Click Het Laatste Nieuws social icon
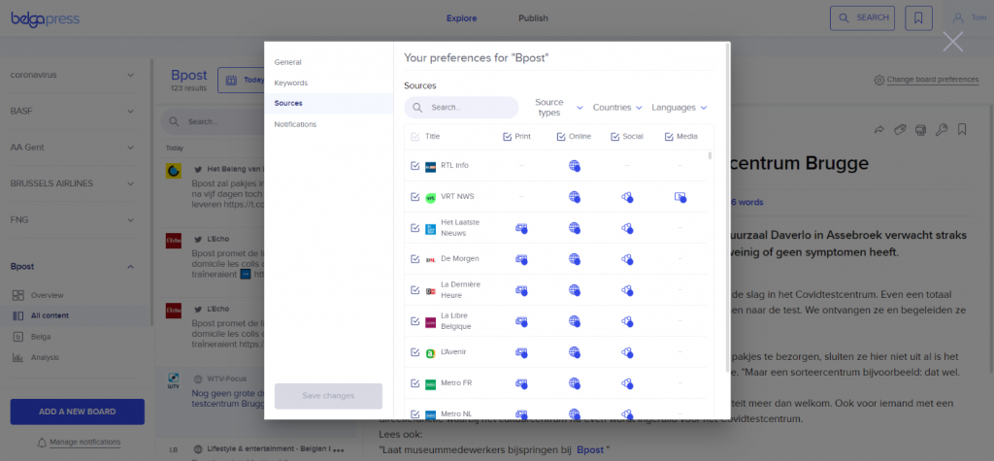The height and width of the screenshot is (461, 994). tap(627, 228)
